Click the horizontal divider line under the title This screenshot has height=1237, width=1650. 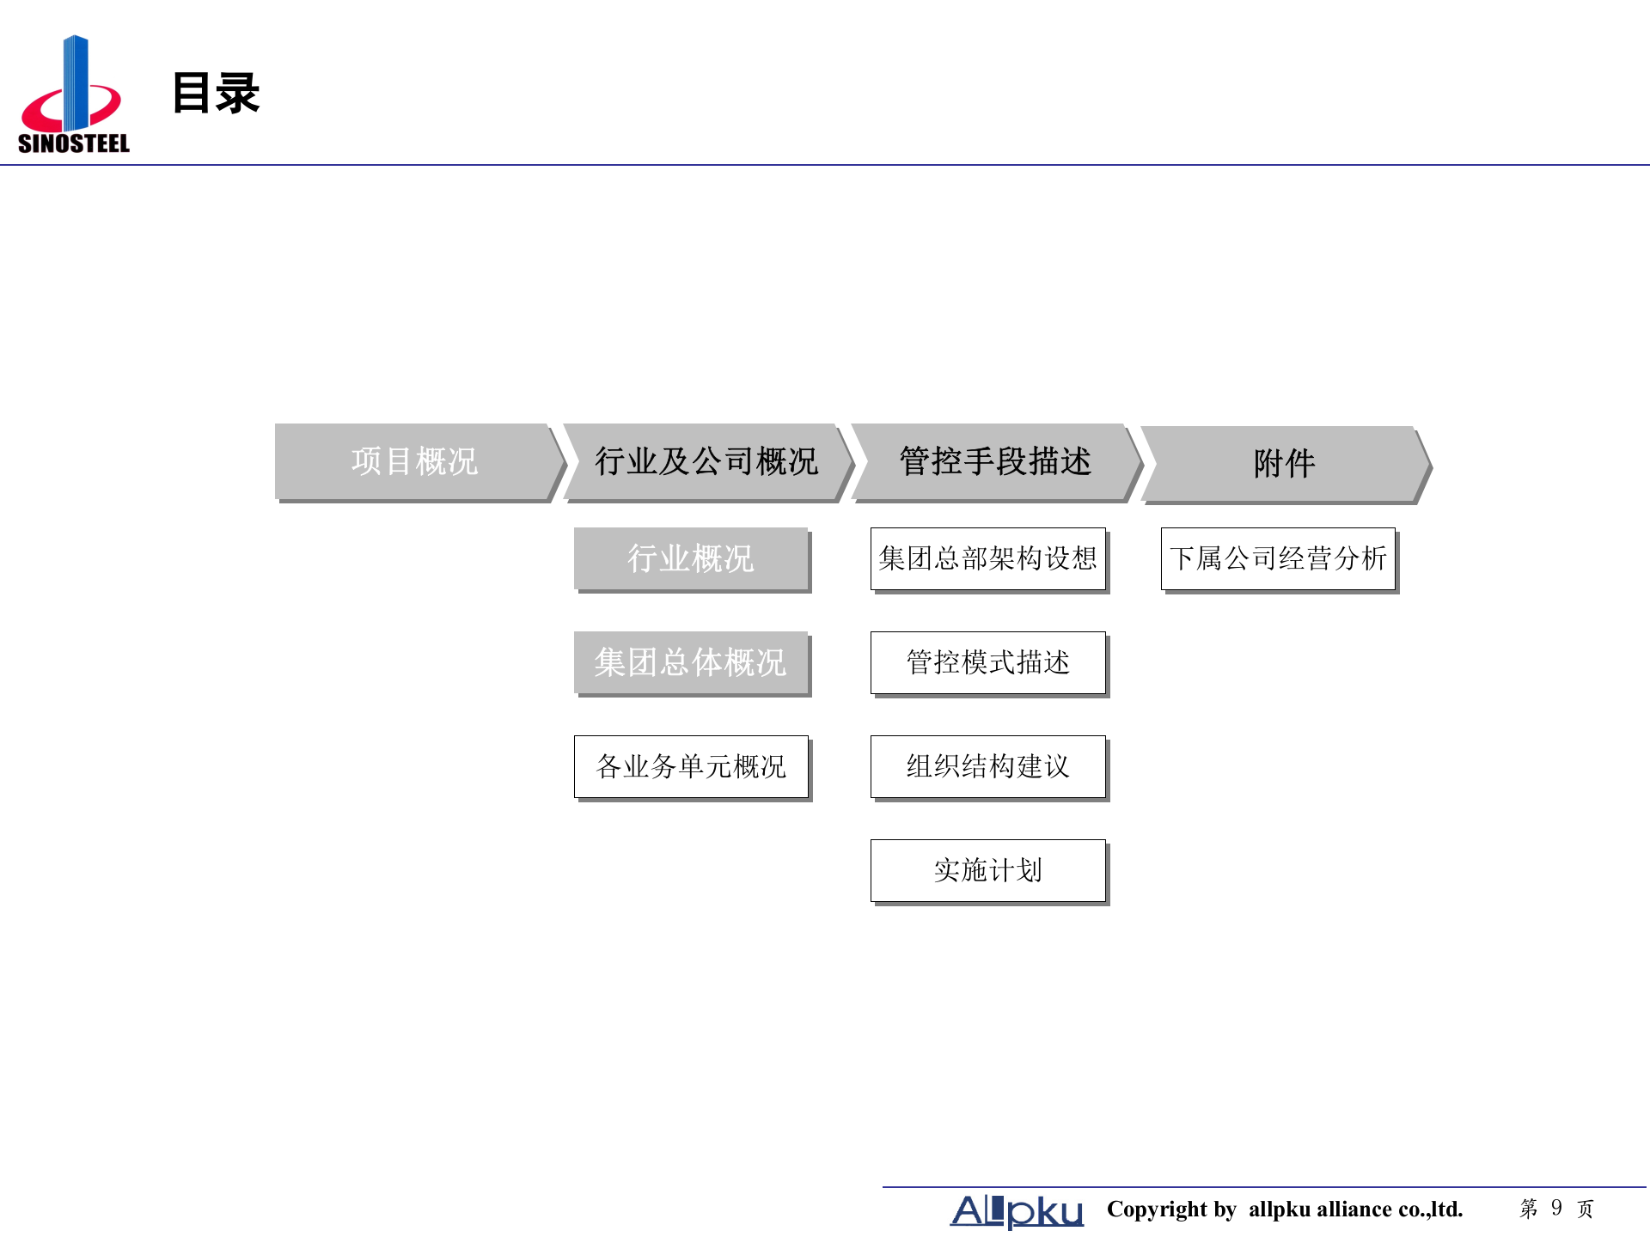[x=825, y=163]
